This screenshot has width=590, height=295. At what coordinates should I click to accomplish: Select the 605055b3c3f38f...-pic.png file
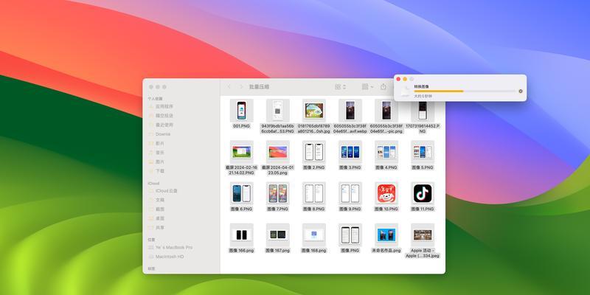[x=386, y=111]
